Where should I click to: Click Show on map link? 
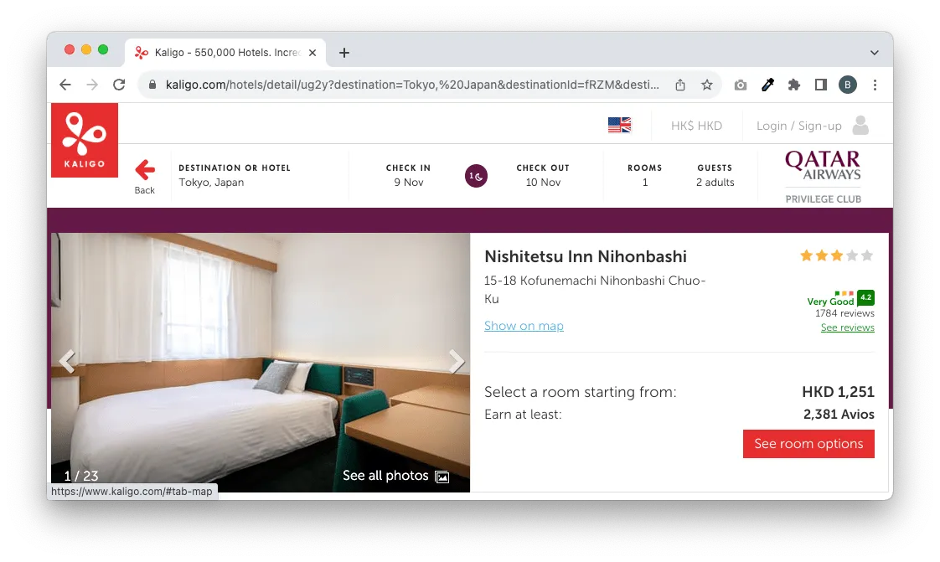(524, 326)
